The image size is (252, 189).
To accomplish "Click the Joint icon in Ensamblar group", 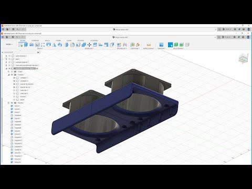I will click(125, 45).
